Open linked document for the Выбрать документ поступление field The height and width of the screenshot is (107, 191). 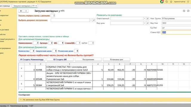(x=94, y=20)
